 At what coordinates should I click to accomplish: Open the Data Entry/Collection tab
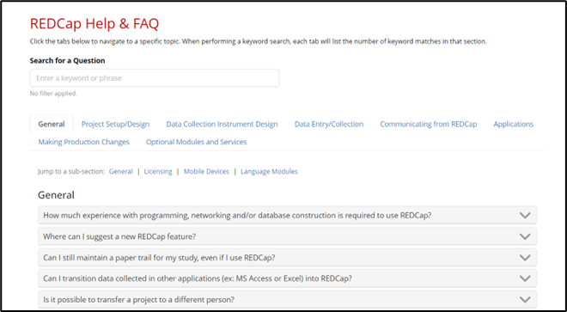pyautogui.click(x=329, y=124)
